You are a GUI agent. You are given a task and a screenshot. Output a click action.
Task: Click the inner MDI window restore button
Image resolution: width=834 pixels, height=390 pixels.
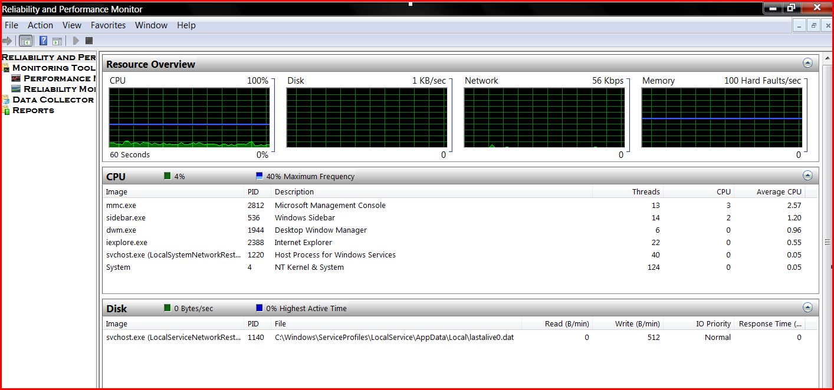point(814,25)
